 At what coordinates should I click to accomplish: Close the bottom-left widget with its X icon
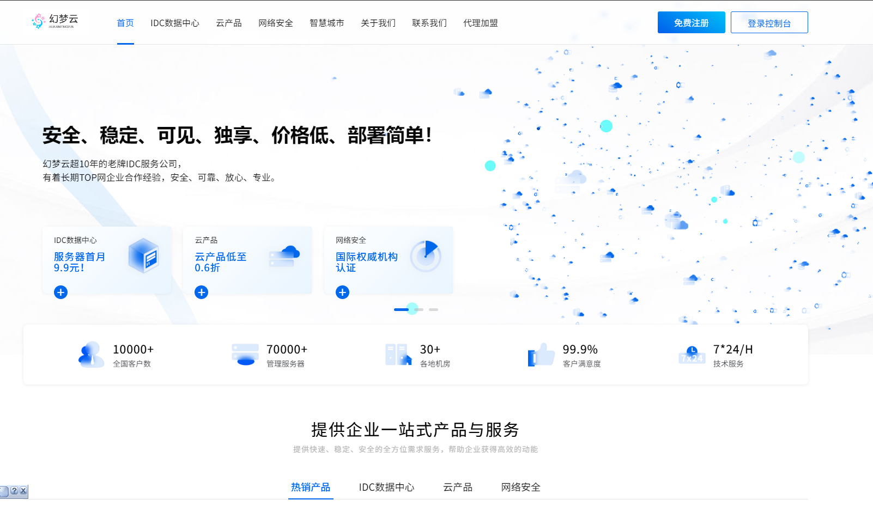pyautogui.click(x=23, y=491)
